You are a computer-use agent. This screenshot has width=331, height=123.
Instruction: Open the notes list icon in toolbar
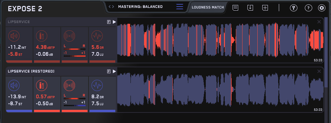click(x=236, y=8)
